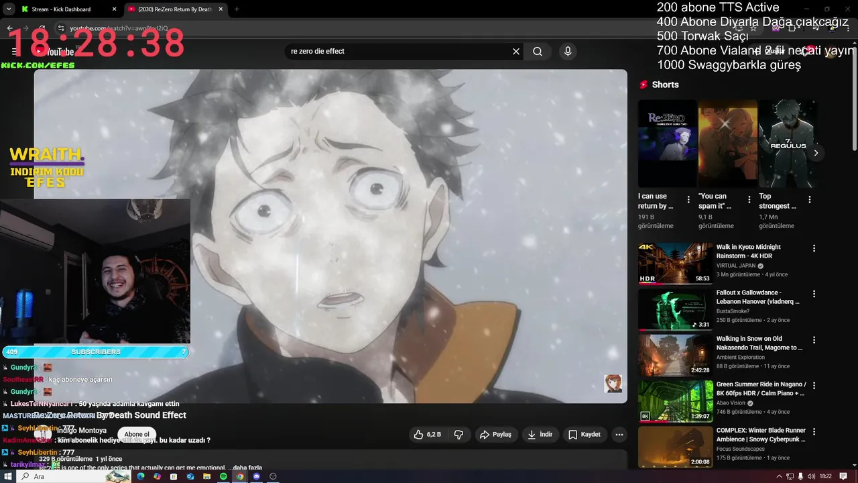This screenshot has height=483, width=858.
Task: Open options for Fallout x Gallowdance video
Action: [x=814, y=294]
